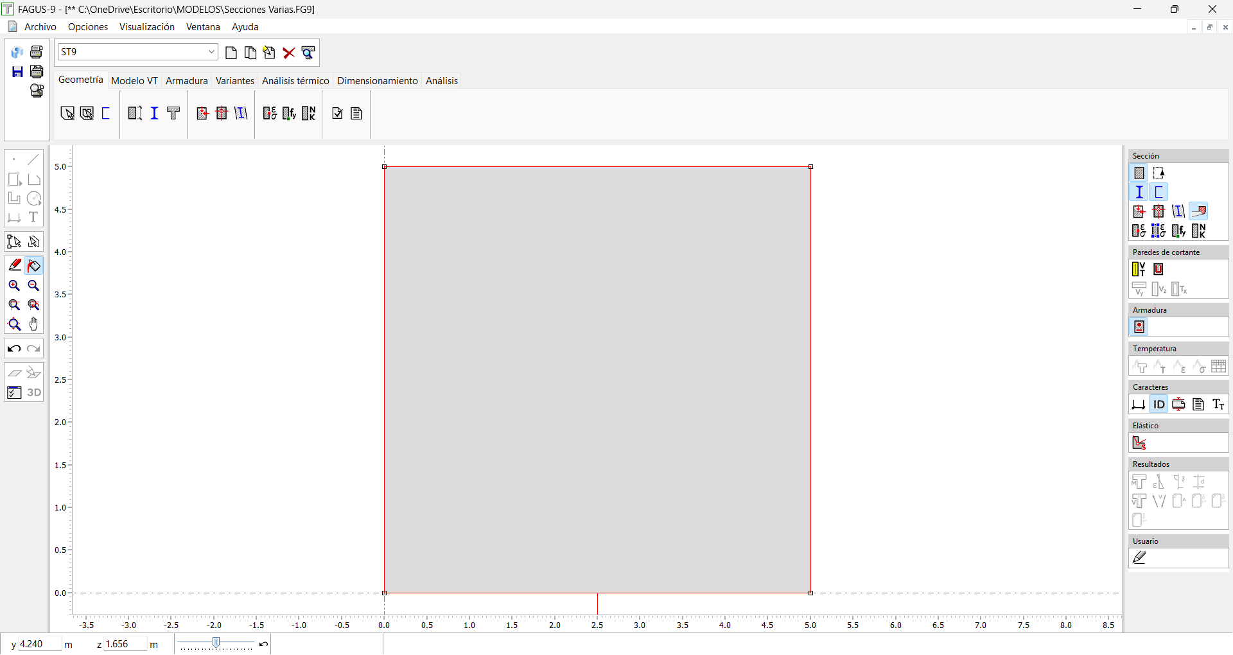Image resolution: width=1233 pixels, height=655 pixels.
Task: Click the red X delete section icon
Action: tap(289, 53)
